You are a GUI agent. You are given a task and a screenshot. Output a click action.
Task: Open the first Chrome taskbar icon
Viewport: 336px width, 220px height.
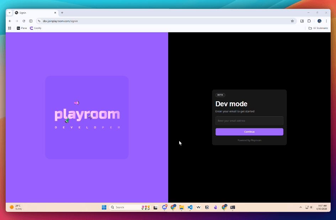(x=173, y=207)
